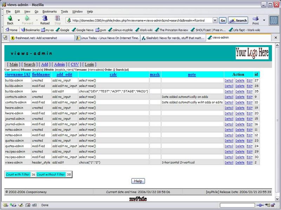
Task: Open the URL history dropdown
Action: tap(215, 20)
